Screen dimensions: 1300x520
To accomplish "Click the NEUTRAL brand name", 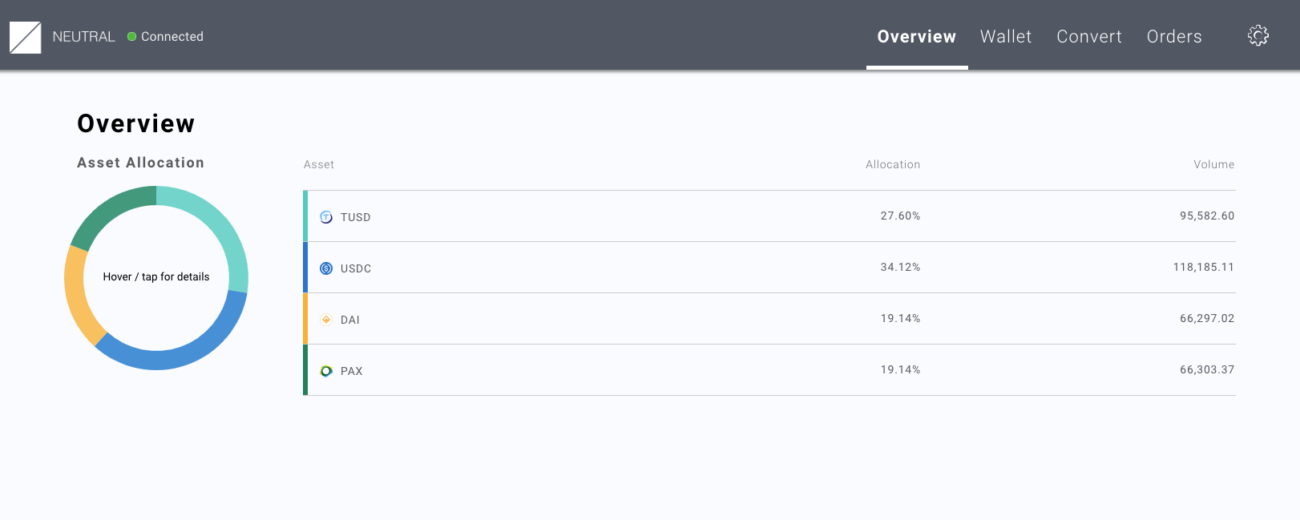I will coord(83,37).
